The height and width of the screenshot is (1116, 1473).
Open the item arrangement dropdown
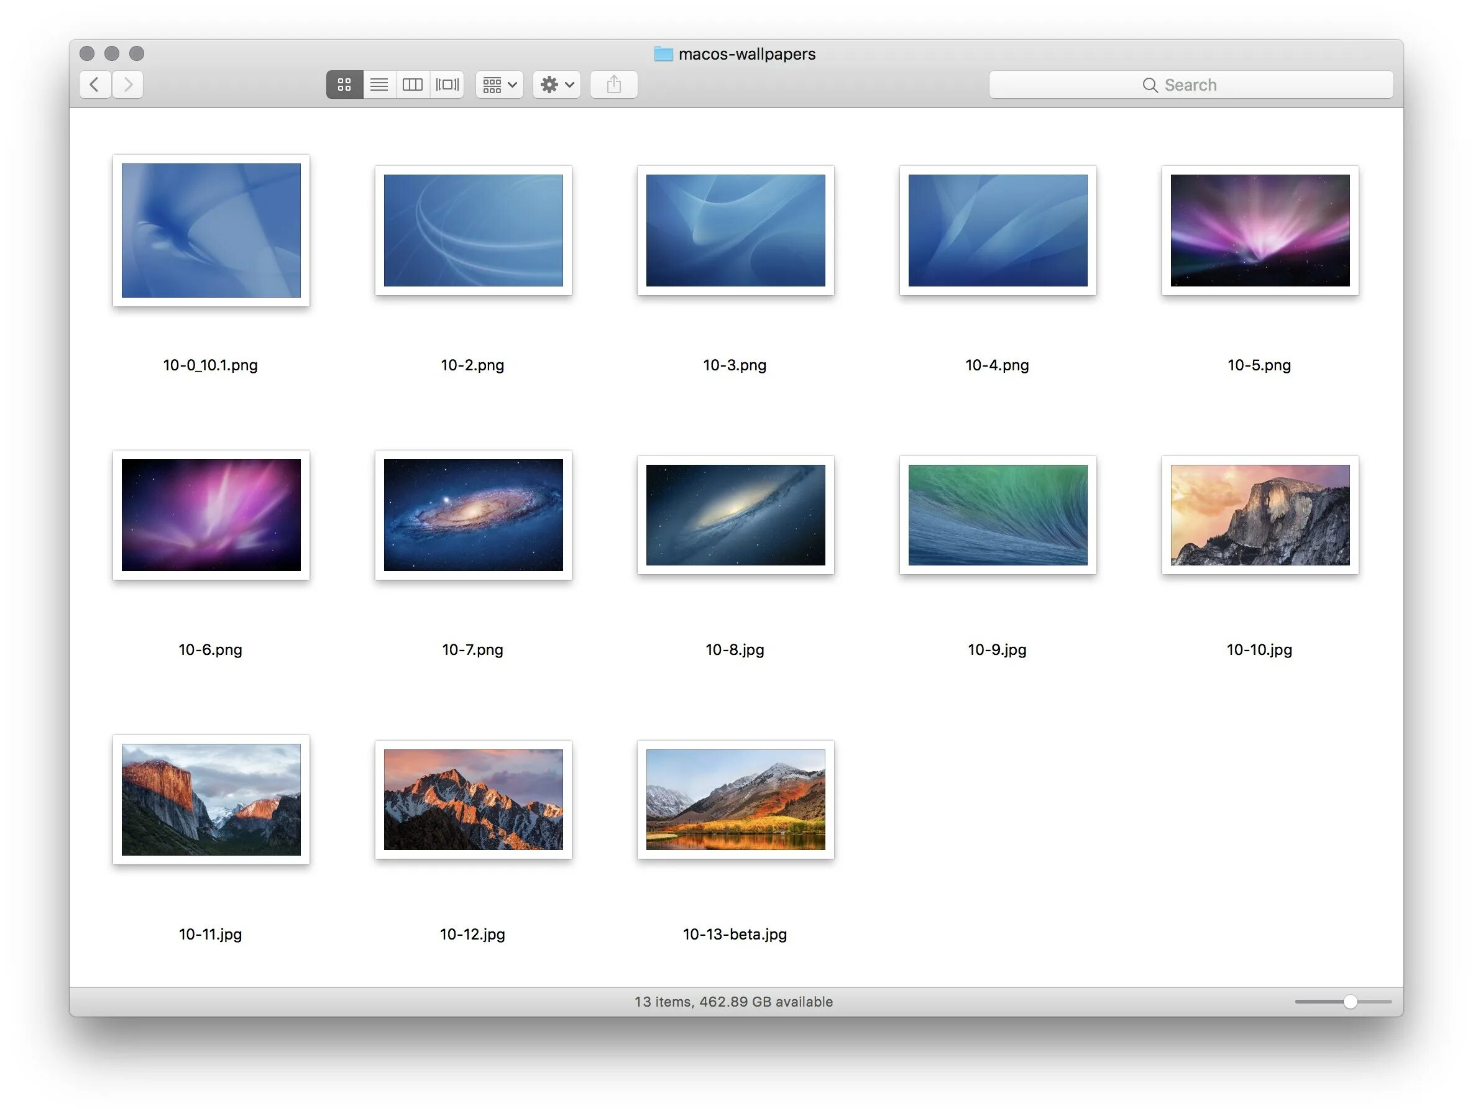[x=500, y=85]
